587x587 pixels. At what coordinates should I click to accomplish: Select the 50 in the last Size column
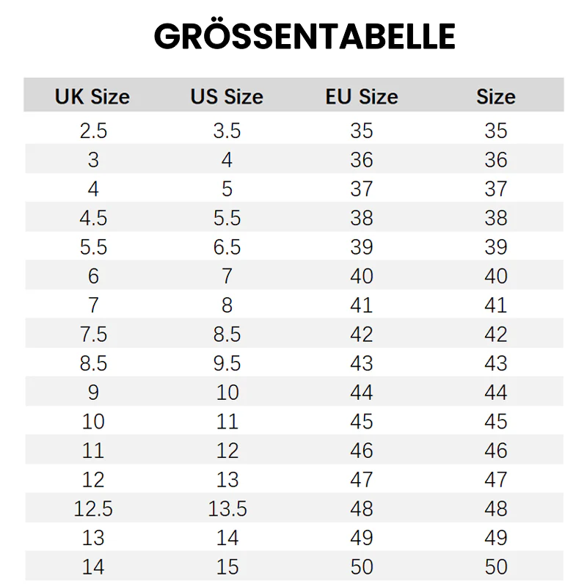pyautogui.click(x=496, y=567)
